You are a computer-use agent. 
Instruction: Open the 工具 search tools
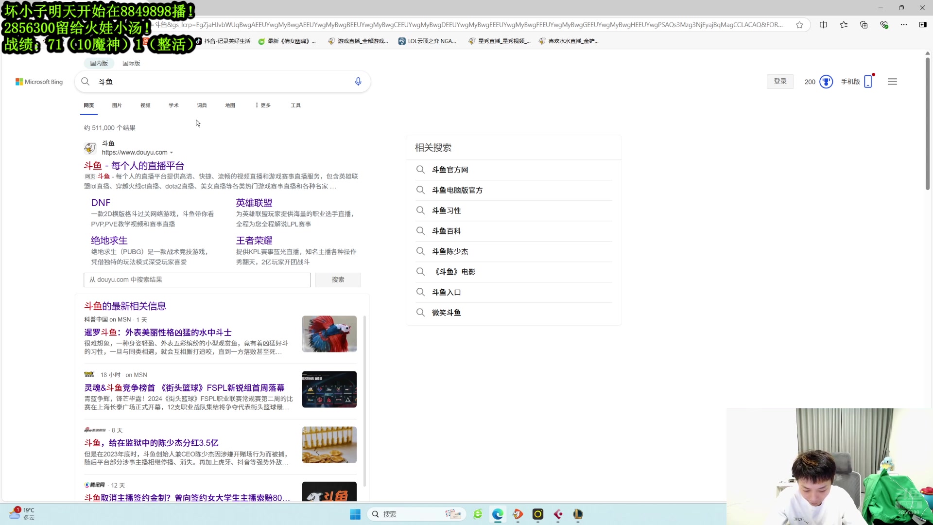point(295,105)
